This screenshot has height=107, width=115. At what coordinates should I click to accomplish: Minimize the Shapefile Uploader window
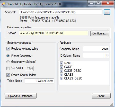(x=91, y=3)
